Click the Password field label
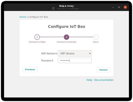The image size is (133, 102). 47,60
